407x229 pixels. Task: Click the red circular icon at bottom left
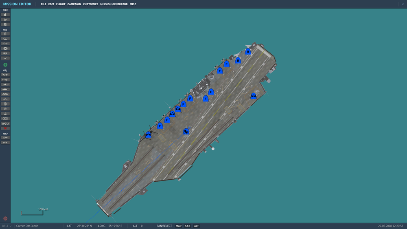pyautogui.click(x=5, y=218)
